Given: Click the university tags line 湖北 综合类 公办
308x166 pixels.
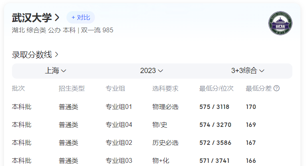Looking at the screenshot, I should (36, 30).
